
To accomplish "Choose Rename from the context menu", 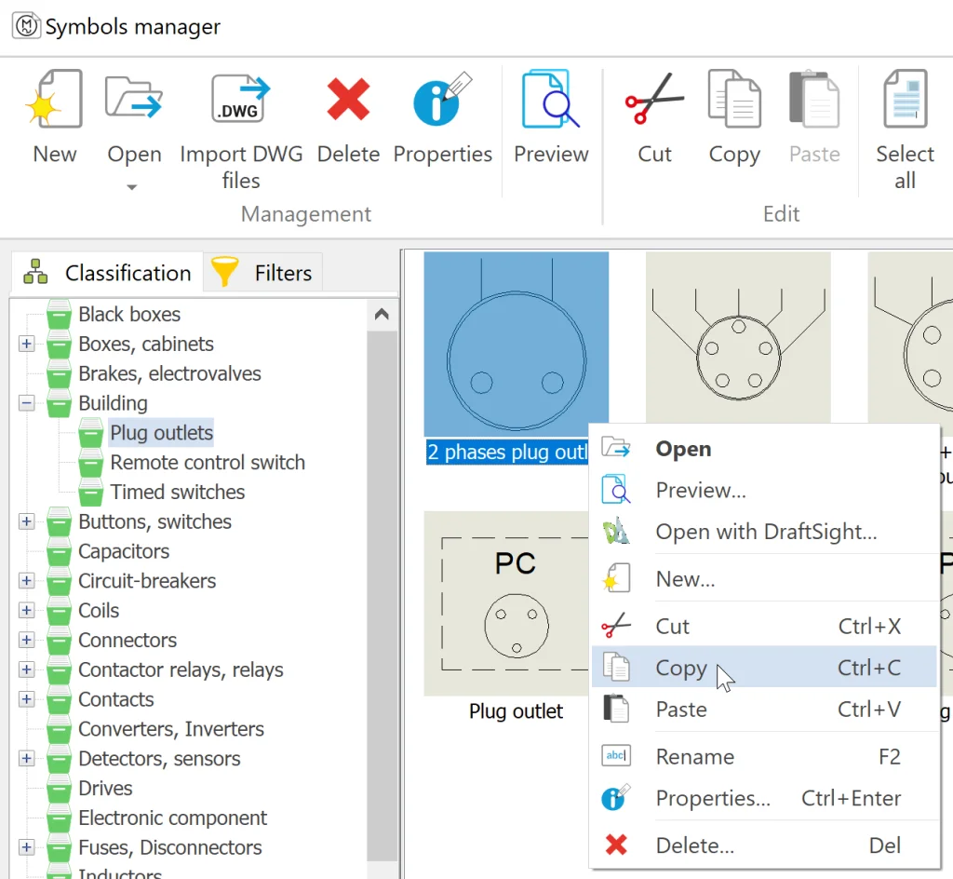I will [694, 756].
